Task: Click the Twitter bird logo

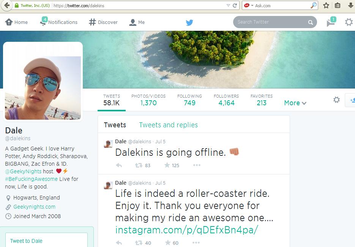Action: [x=189, y=22]
